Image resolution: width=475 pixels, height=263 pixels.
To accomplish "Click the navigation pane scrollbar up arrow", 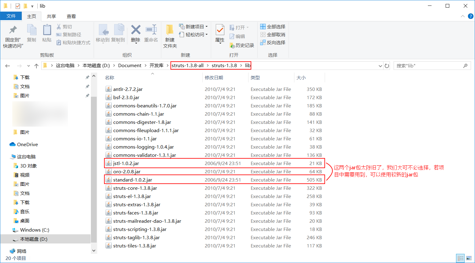I will pyautogui.click(x=94, y=76).
